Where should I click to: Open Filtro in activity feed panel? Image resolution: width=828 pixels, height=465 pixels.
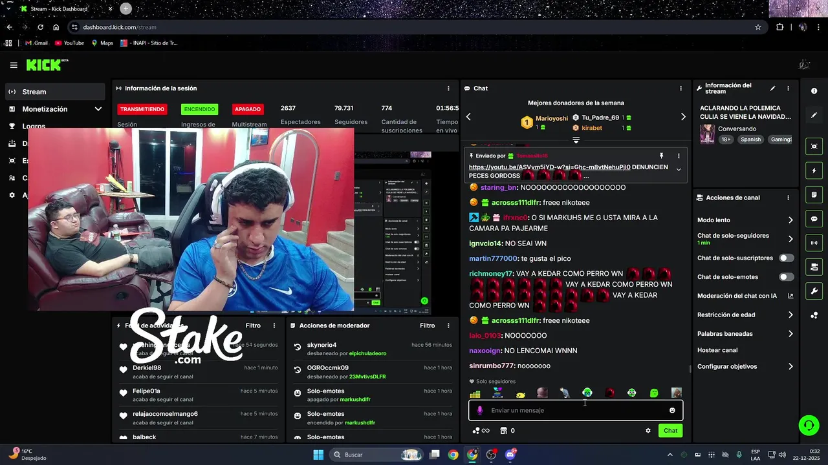253,325
